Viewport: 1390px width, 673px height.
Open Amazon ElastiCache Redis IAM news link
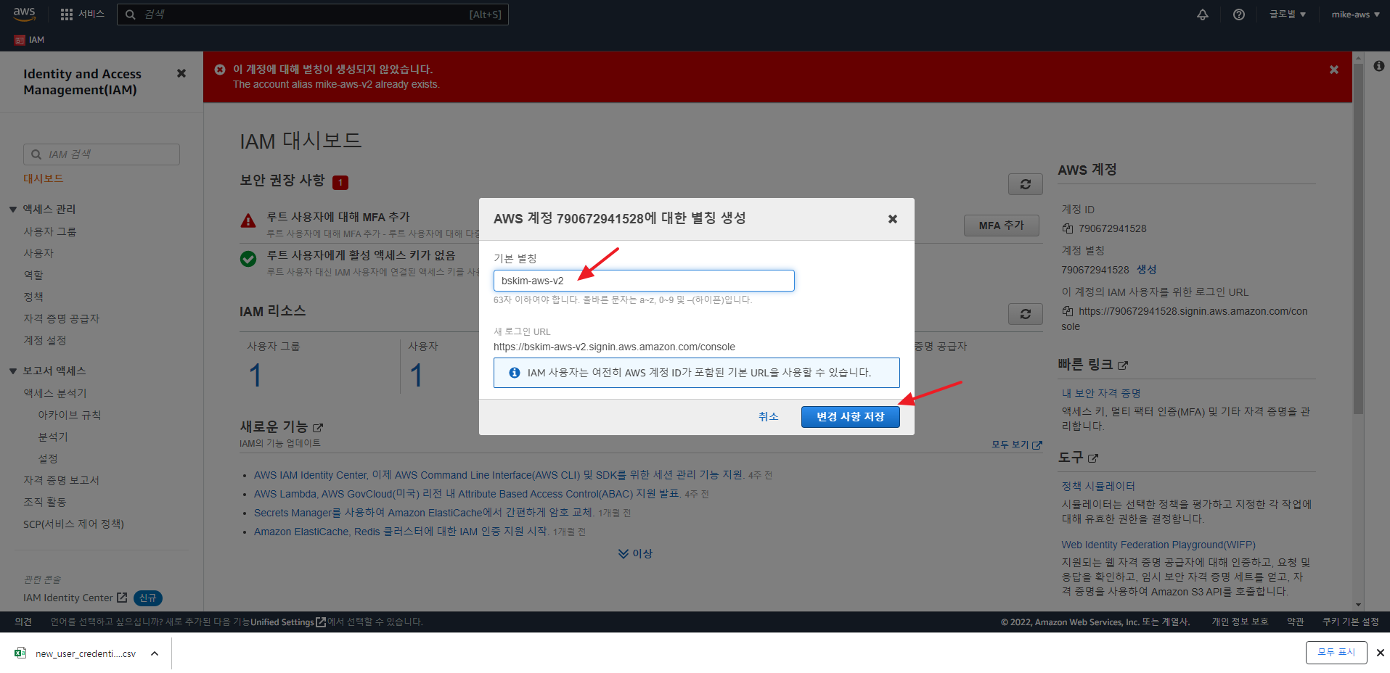coord(401,532)
